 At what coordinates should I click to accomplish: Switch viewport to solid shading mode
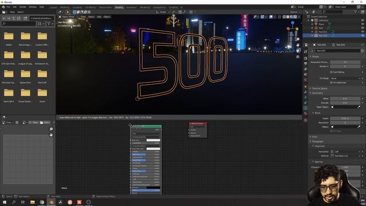point(288,17)
